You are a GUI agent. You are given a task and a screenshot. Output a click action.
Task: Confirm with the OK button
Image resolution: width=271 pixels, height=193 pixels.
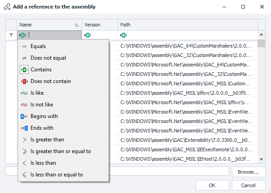(212, 185)
